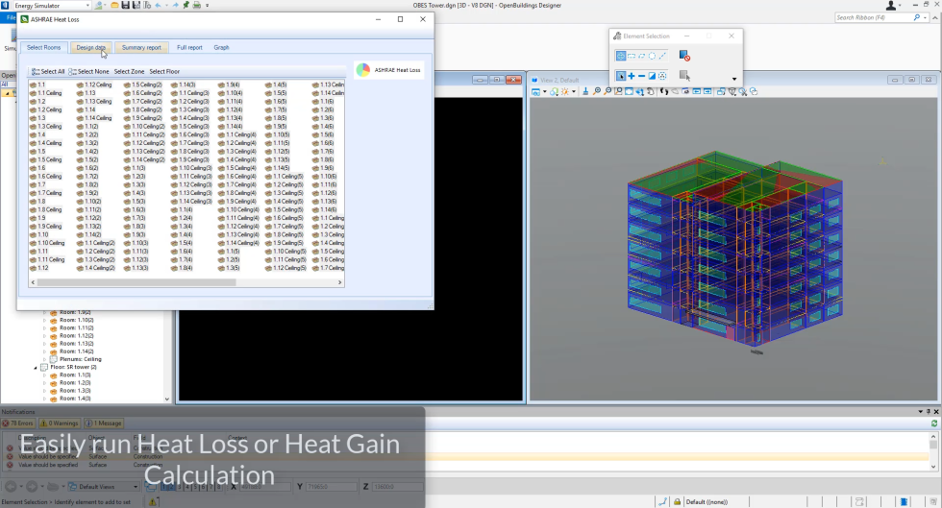Switch to the Select Rooms tab
This screenshot has height=508, width=942.
[x=44, y=47]
